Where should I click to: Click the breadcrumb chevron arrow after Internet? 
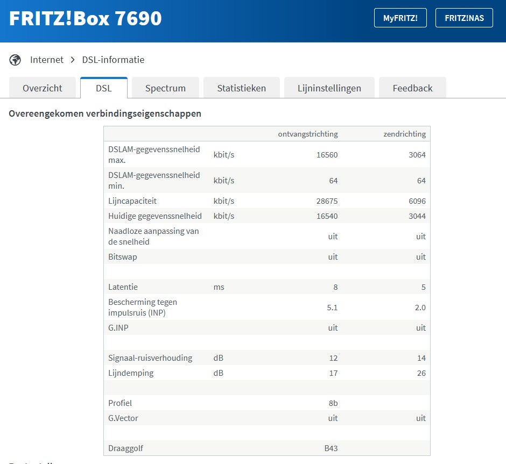(73, 60)
